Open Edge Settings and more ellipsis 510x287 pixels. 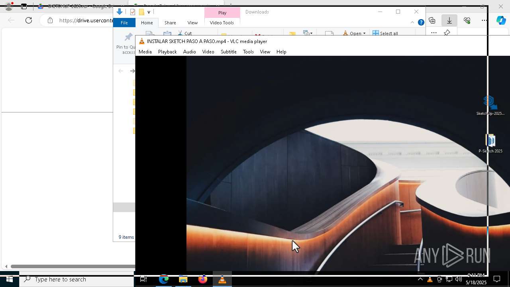coord(484,20)
